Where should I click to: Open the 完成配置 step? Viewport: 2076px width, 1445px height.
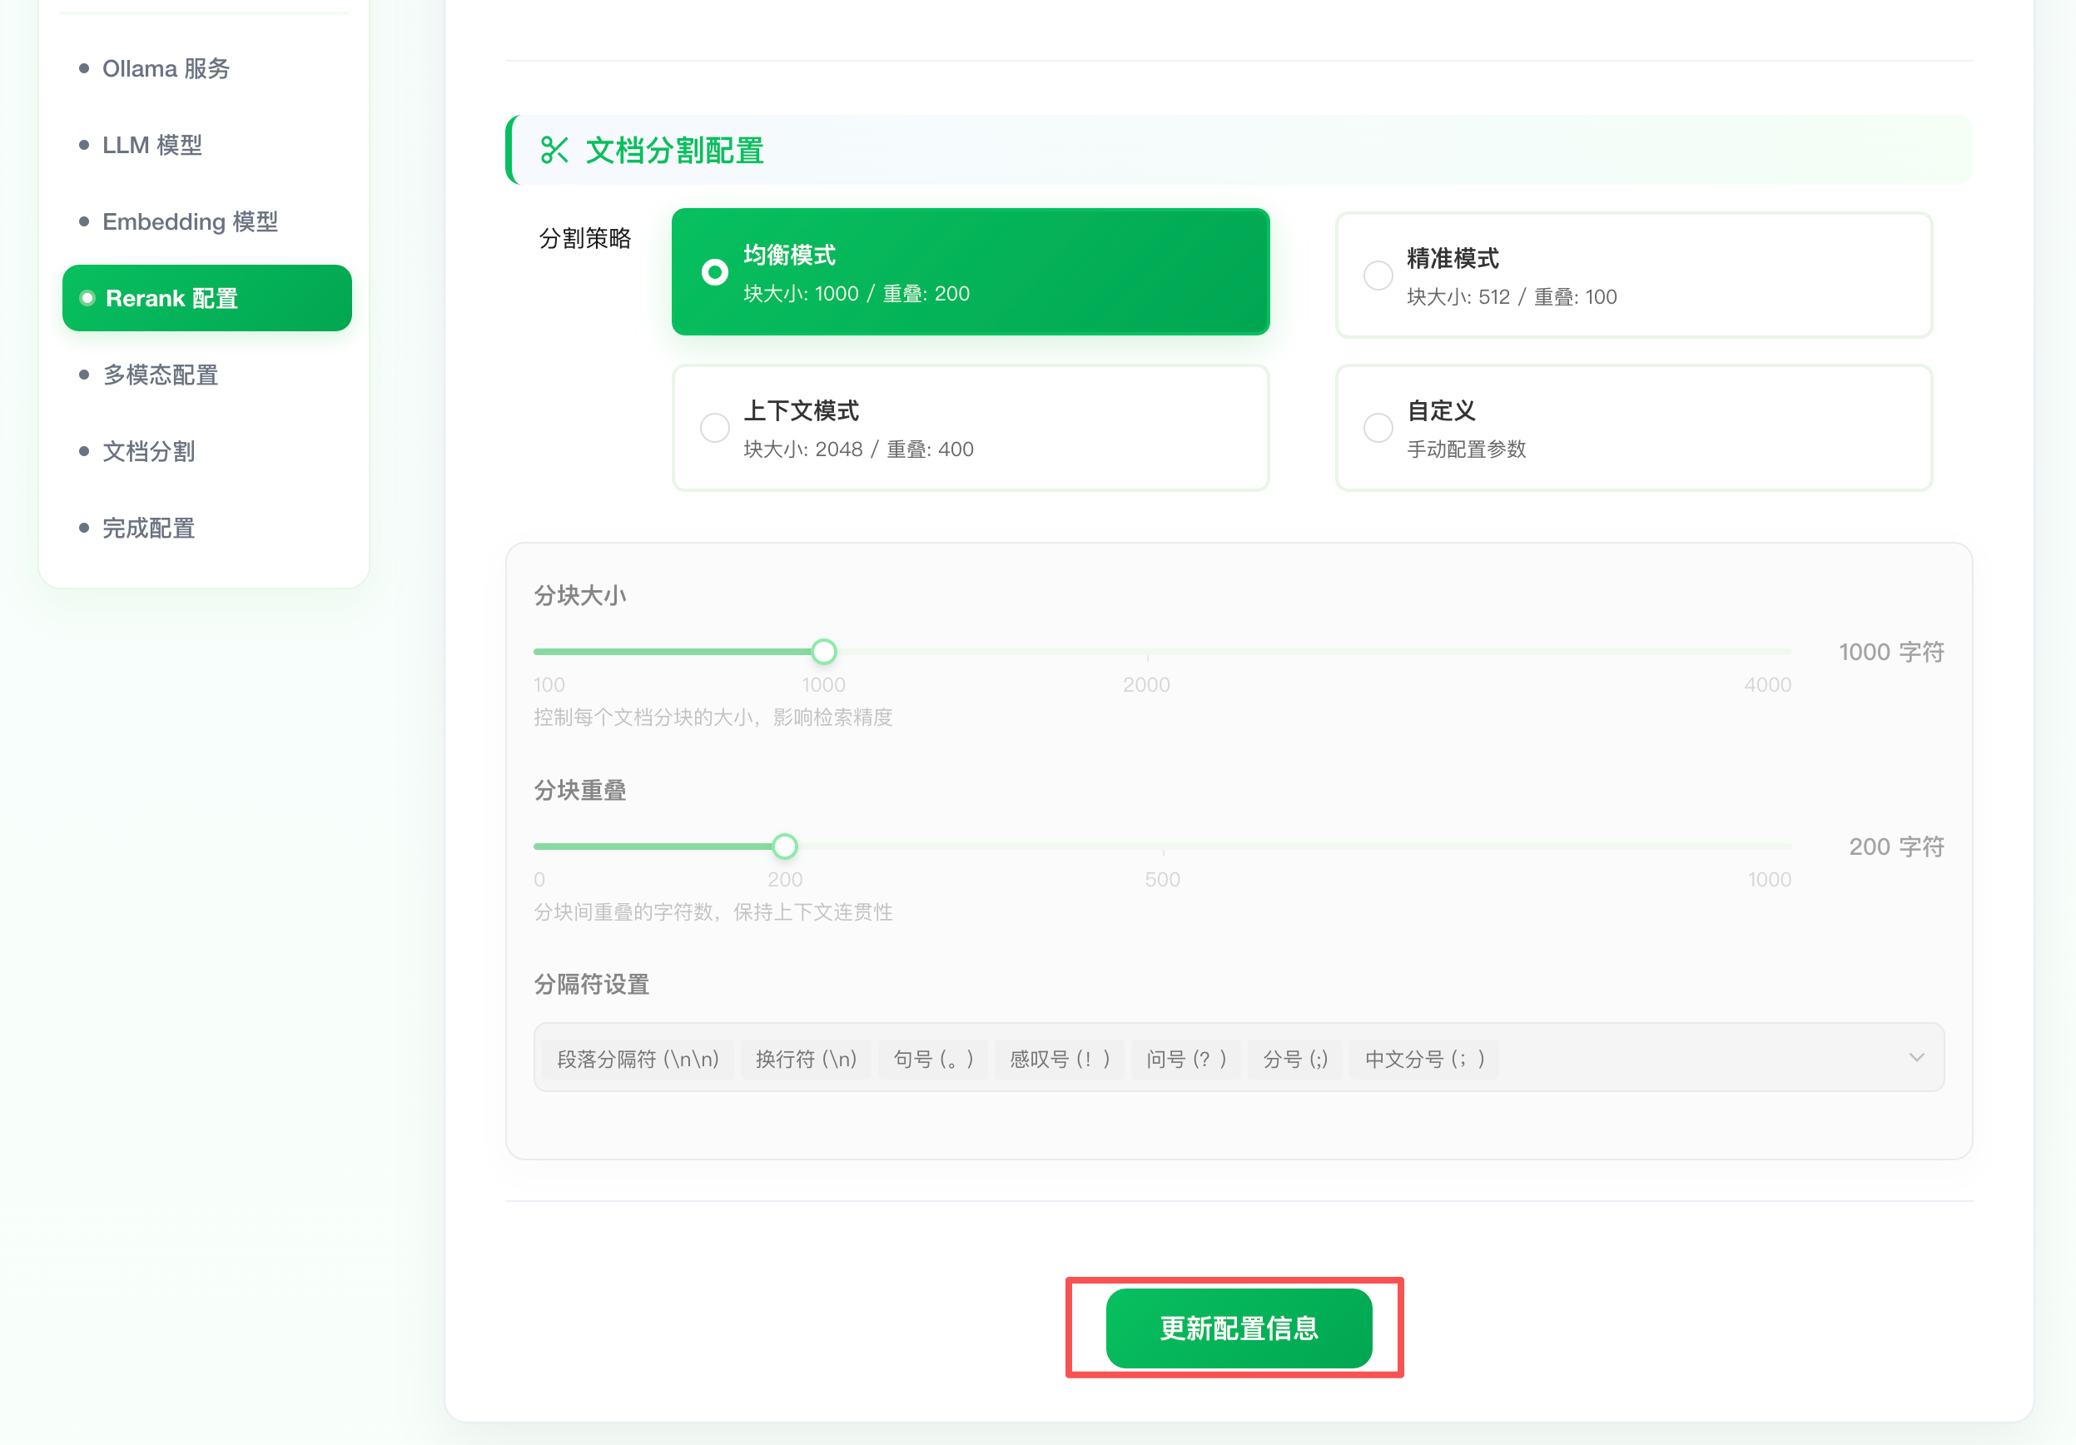point(148,528)
